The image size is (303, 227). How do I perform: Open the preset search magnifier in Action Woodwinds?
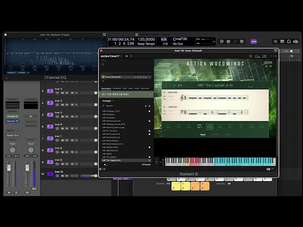[x=166, y=85]
